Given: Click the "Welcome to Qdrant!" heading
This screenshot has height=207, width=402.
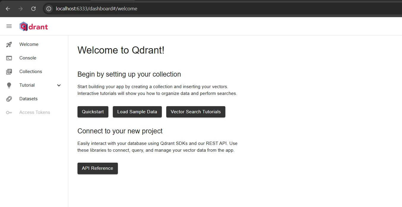Looking at the screenshot, I should (121, 50).
